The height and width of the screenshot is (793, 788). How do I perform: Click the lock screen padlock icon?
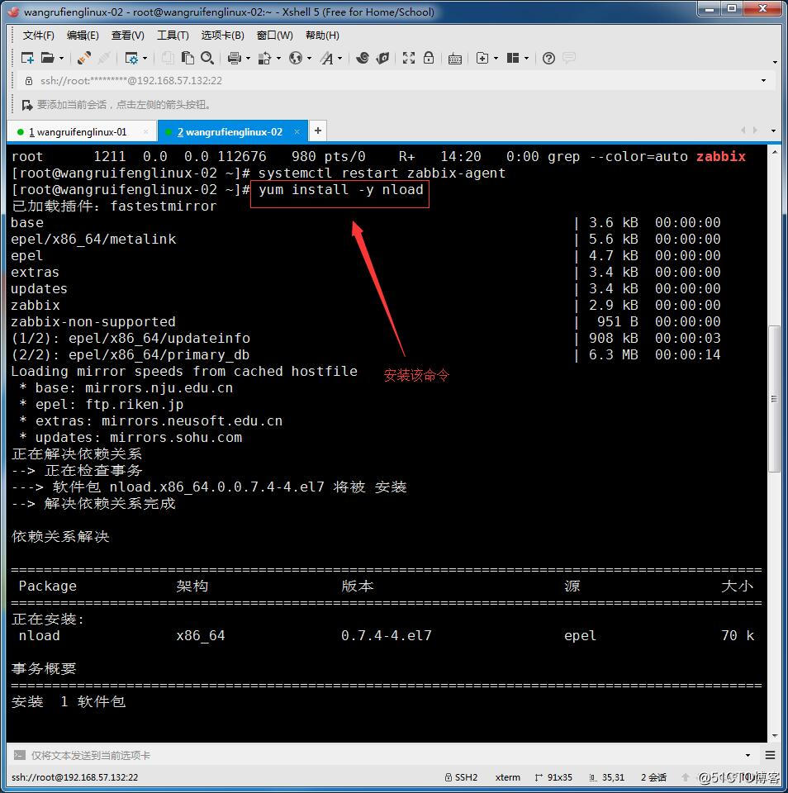(x=429, y=58)
